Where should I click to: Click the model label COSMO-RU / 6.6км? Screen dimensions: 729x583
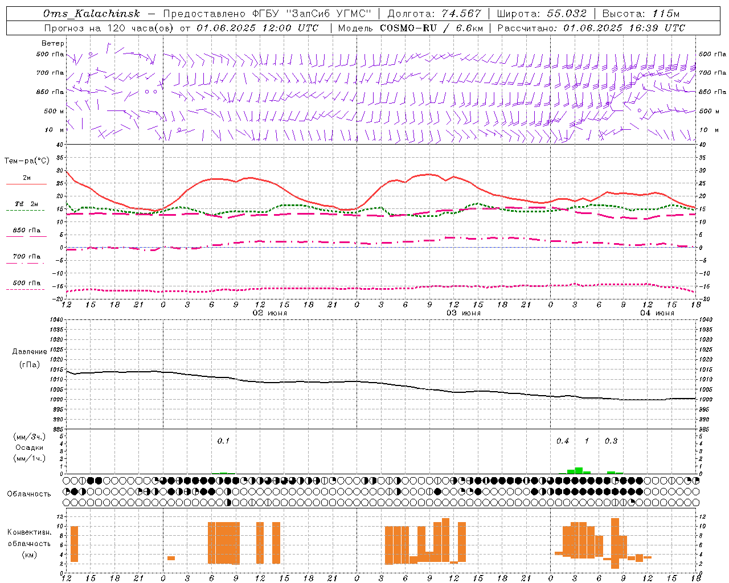(431, 28)
